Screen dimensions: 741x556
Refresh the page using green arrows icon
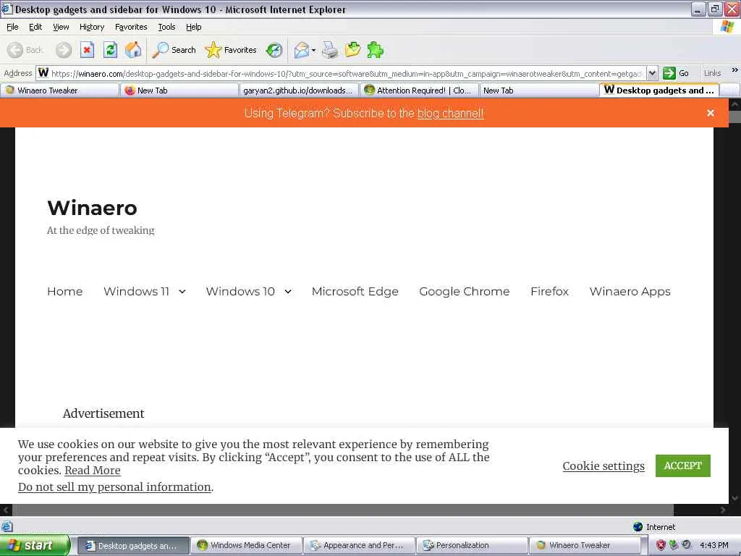pyautogui.click(x=110, y=50)
